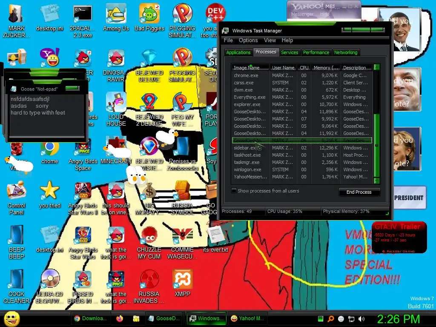Image resolution: width=436 pixels, height=327 pixels.
Task: Select the taskhost.exe process row
Action: 302,155
